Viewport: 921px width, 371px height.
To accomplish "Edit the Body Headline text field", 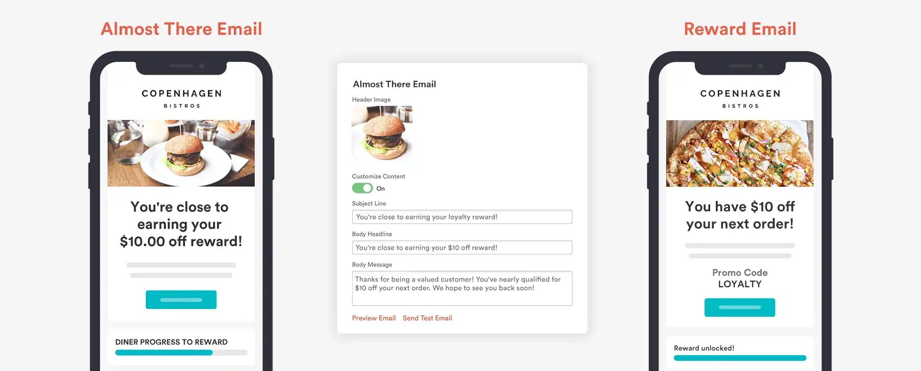I will [462, 247].
